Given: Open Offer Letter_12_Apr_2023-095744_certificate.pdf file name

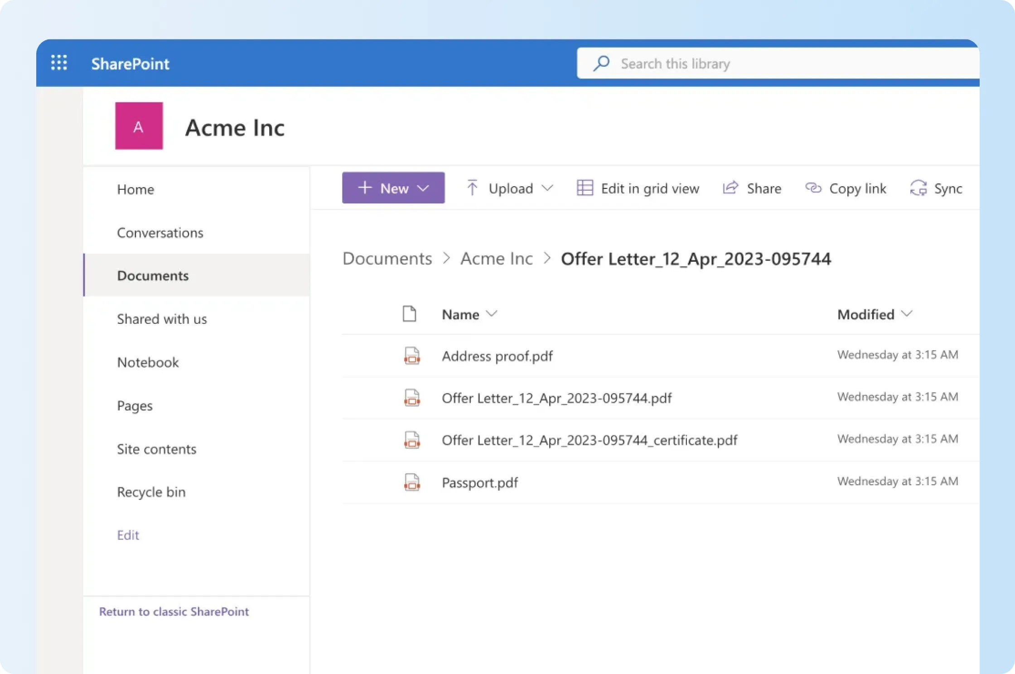Looking at the screenshot, I should point(590,440).
